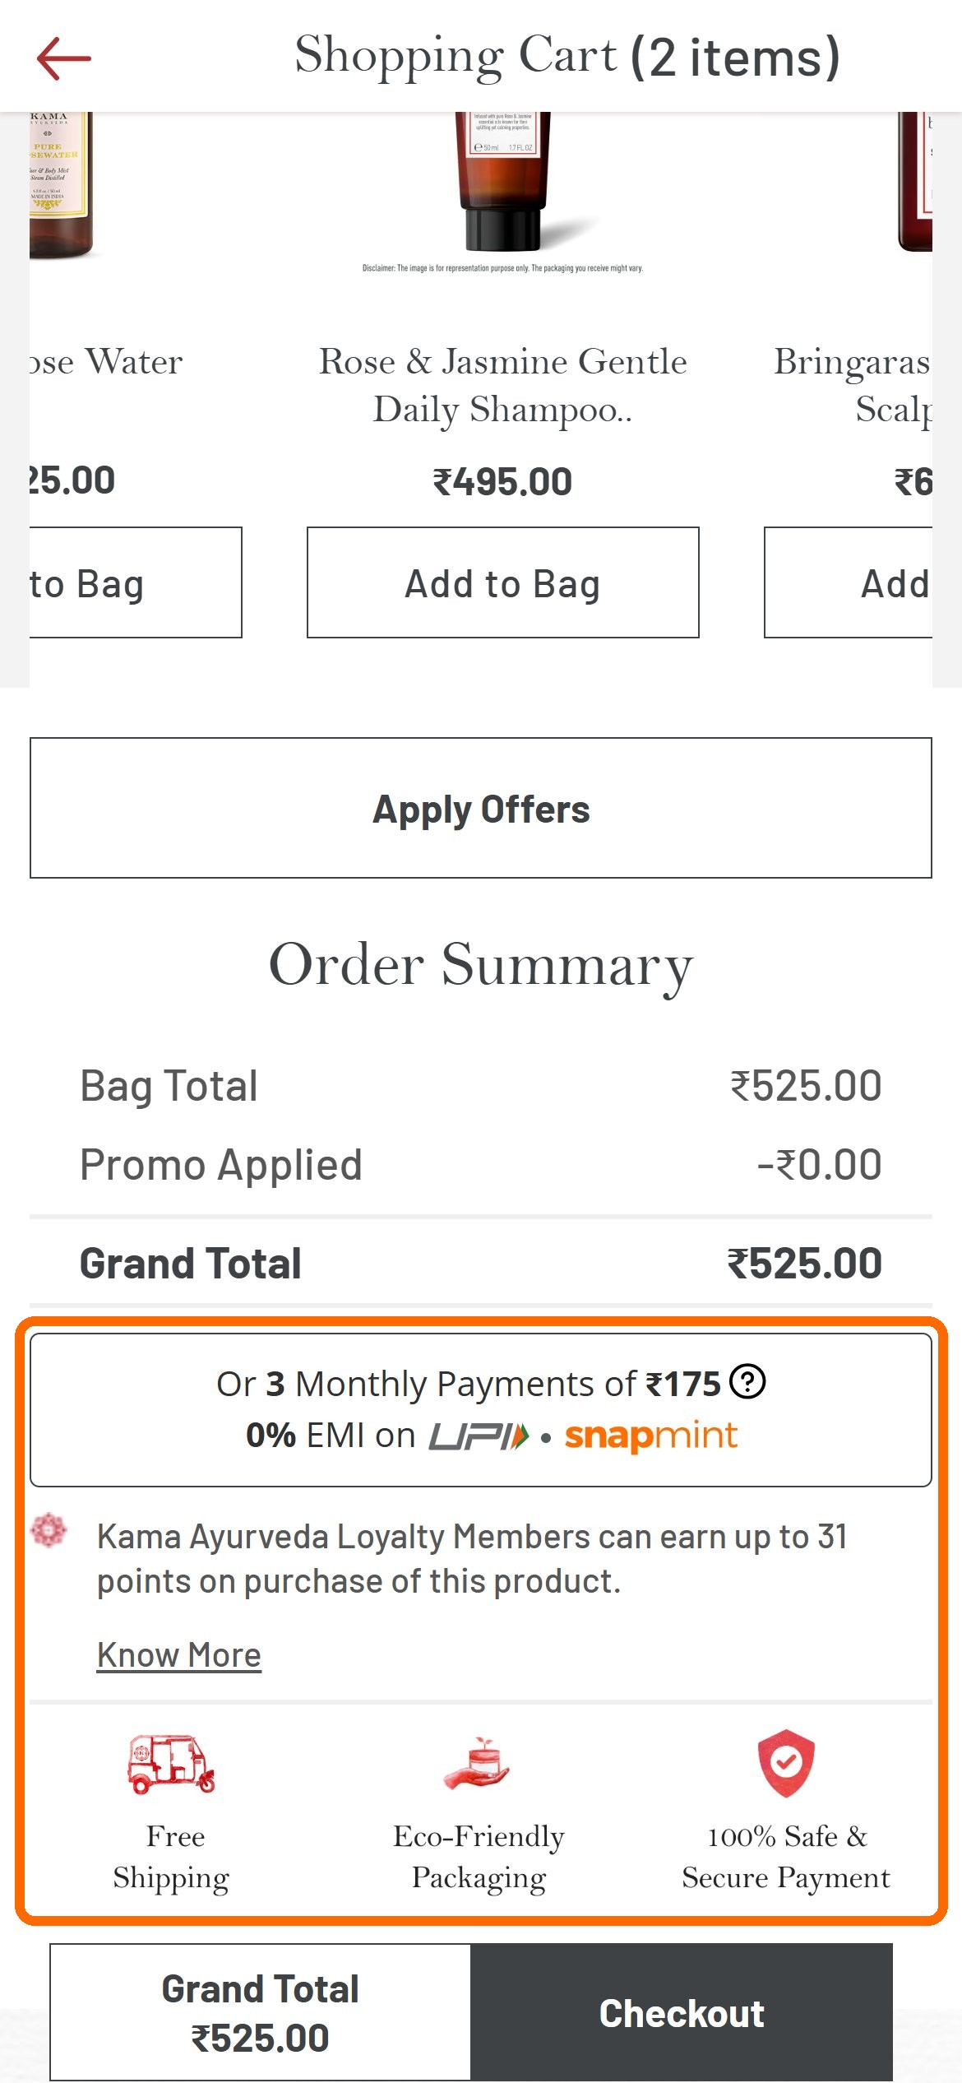962x2083 pixels.
Task: Tap the red back arrow icon
Action: coord(63,58)
